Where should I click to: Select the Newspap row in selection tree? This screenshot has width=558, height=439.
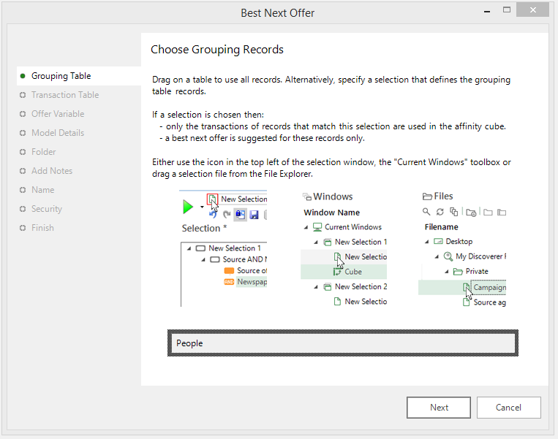[252, 282]
